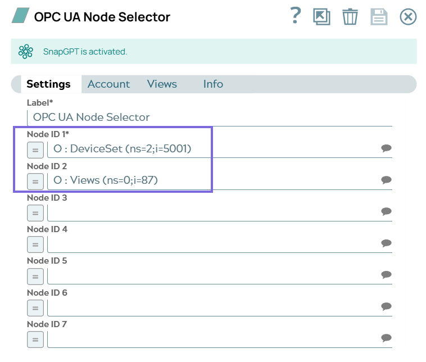
Task: Toggle expression button for Node ID 5
Action: [35, 277]
